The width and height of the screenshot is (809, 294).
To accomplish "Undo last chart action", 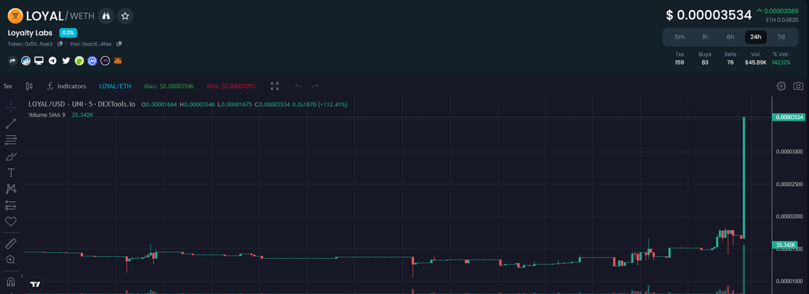I will pyautogui.click(x=298, y=86).
